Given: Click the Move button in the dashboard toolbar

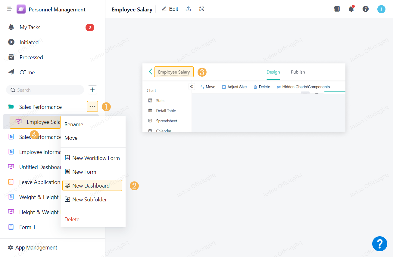Looking at the screenshot, I should point(207,87).
